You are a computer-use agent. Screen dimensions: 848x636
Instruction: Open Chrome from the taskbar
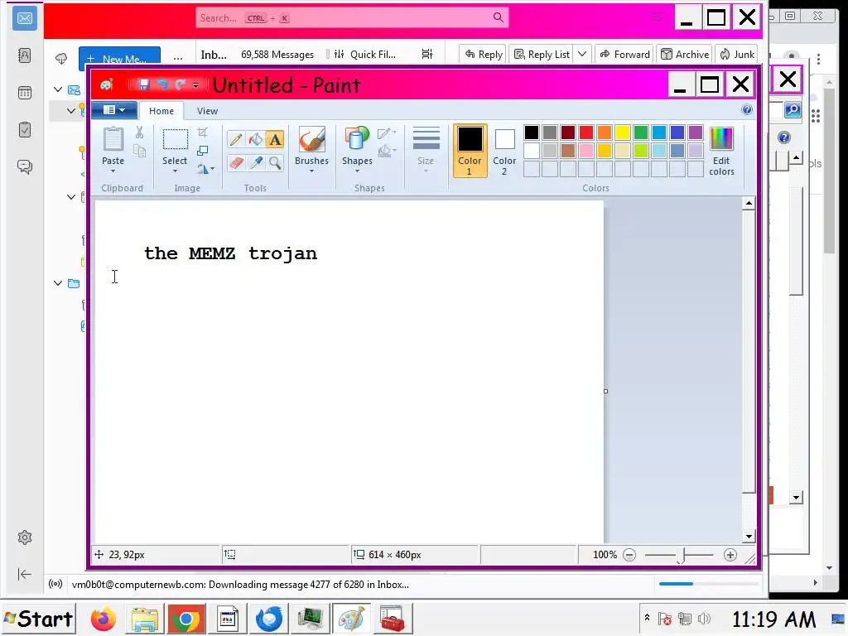pyautogui.click(x=186, y=619)
